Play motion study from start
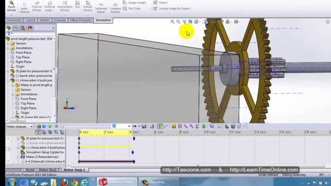 [x=44, y=127]
